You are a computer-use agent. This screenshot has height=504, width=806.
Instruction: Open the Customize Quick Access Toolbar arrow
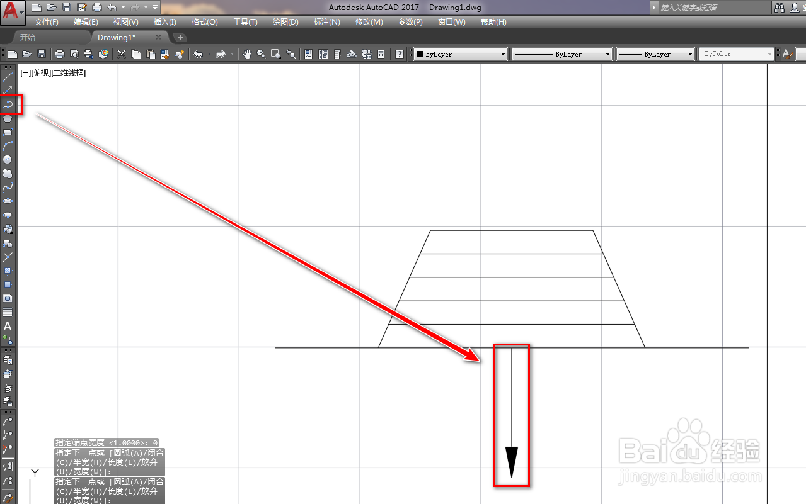click(155, 8)
